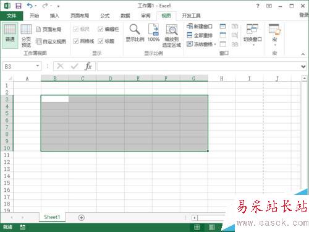309x232 pixels.
Task: Click the Name Box showing B3
Action: [19, 66]
